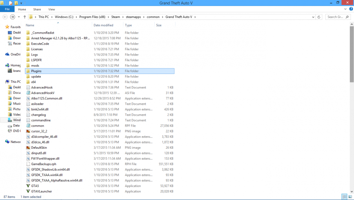354x200 pixels.
Task: Open Homegroup in the navigation pane
Action: coord(13,65)
